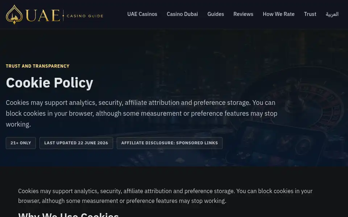The image size is (348, 217).
Task: Click the golden spade logo icon
Action: tap(14, 14)
